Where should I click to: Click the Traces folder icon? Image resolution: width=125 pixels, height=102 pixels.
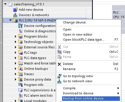[20, 74]
